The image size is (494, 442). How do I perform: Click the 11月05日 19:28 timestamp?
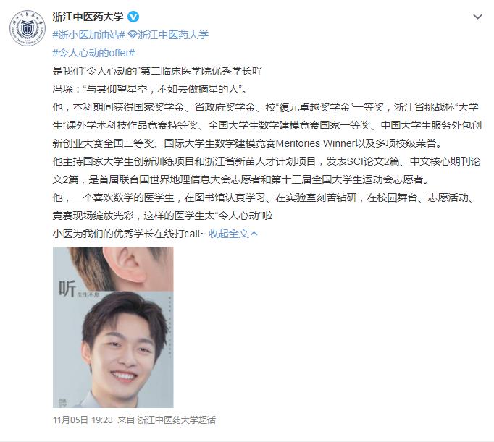coord(83,420)
